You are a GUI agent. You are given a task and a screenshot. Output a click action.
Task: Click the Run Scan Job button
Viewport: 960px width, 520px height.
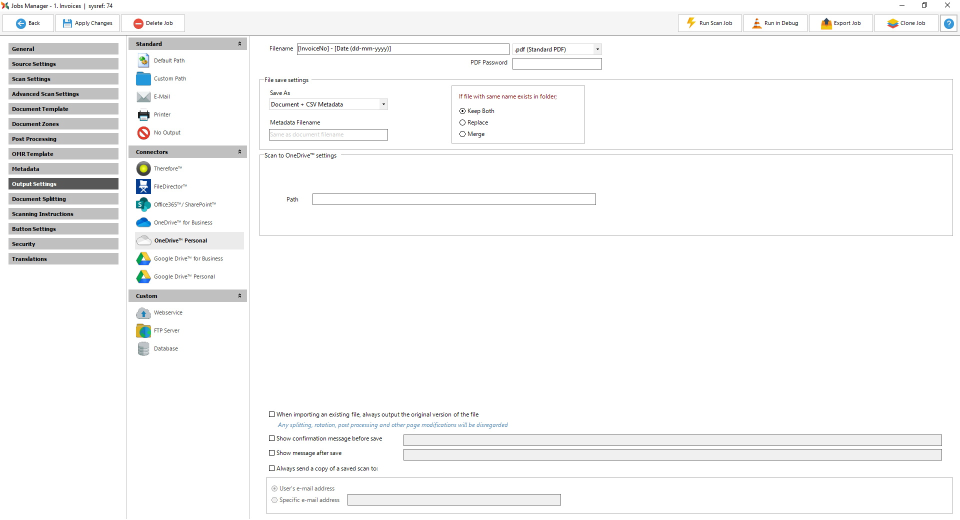coord(709,23)
